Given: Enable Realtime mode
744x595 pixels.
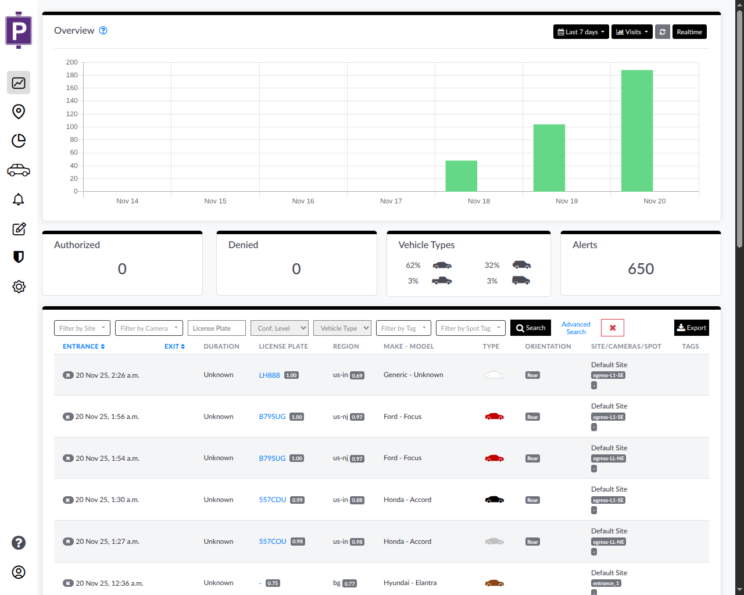Looking at the screenshot, I should (x=689, y=31).
